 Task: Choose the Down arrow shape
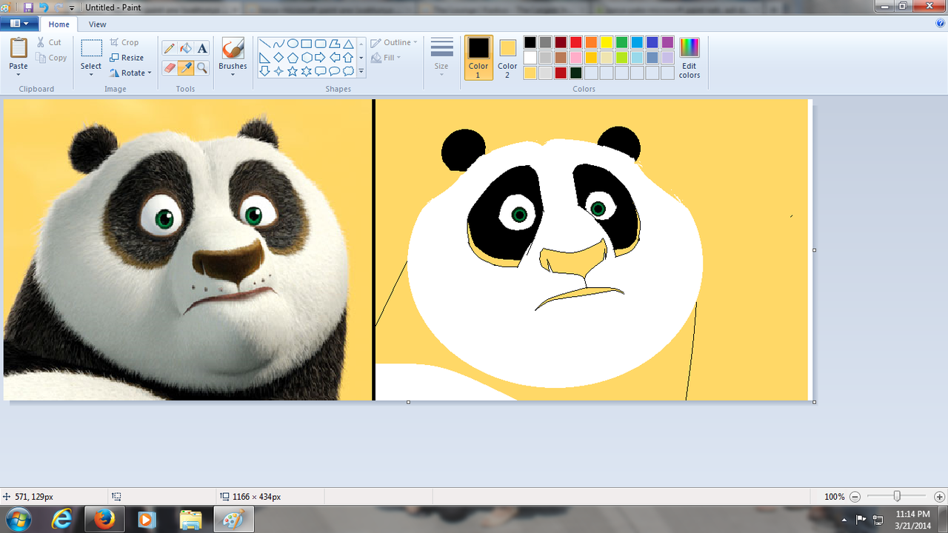point(264,71)
